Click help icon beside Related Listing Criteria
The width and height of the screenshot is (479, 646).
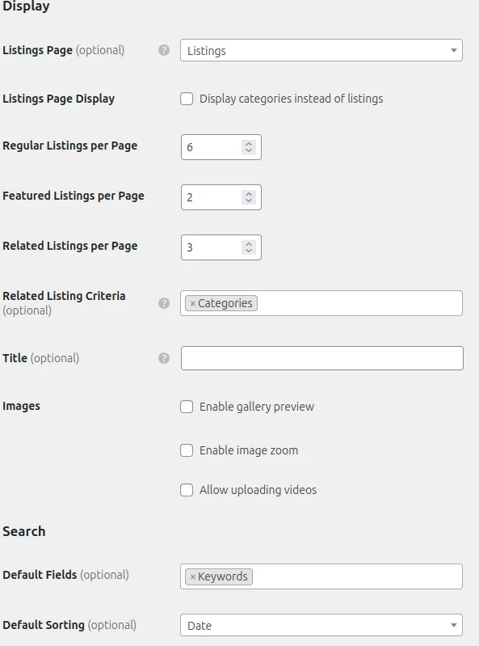pos(164,303)
